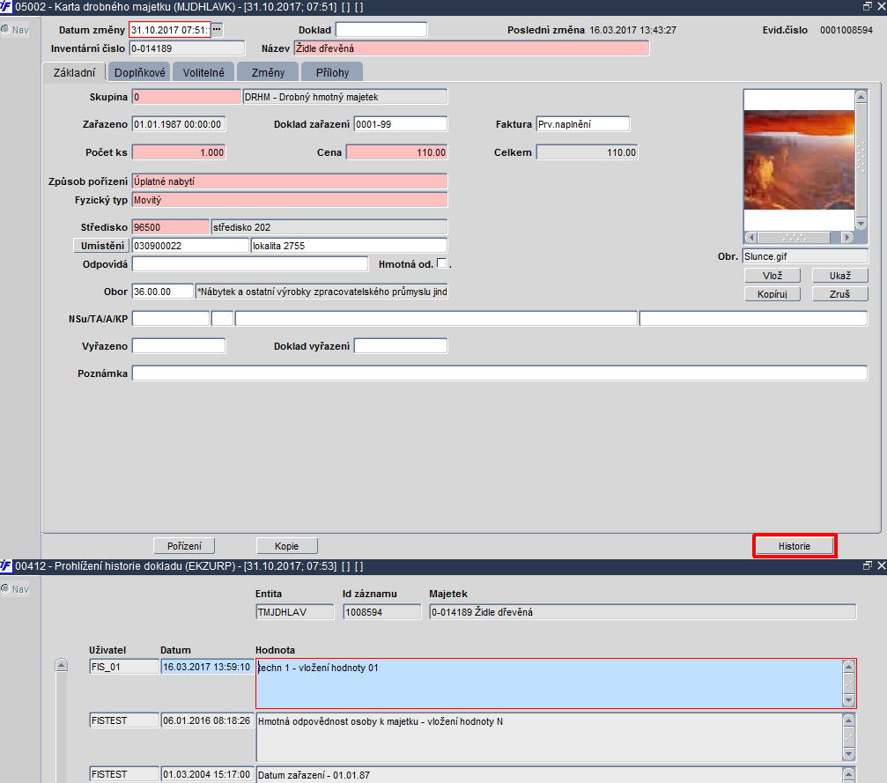Click the Kopie button

coord(287,546)
